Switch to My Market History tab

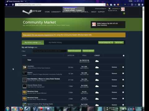[55, 43]
